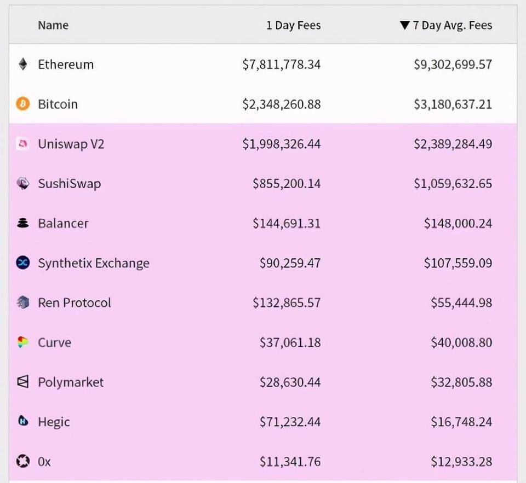This screenshot has height=483, width=526.
Task: Click the Synthetix Exchange round icon
Action: tap(22, 263)
